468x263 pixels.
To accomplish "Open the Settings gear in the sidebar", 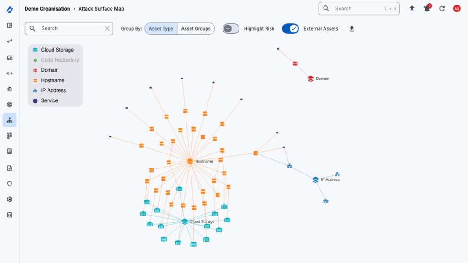I will [9, 199].
